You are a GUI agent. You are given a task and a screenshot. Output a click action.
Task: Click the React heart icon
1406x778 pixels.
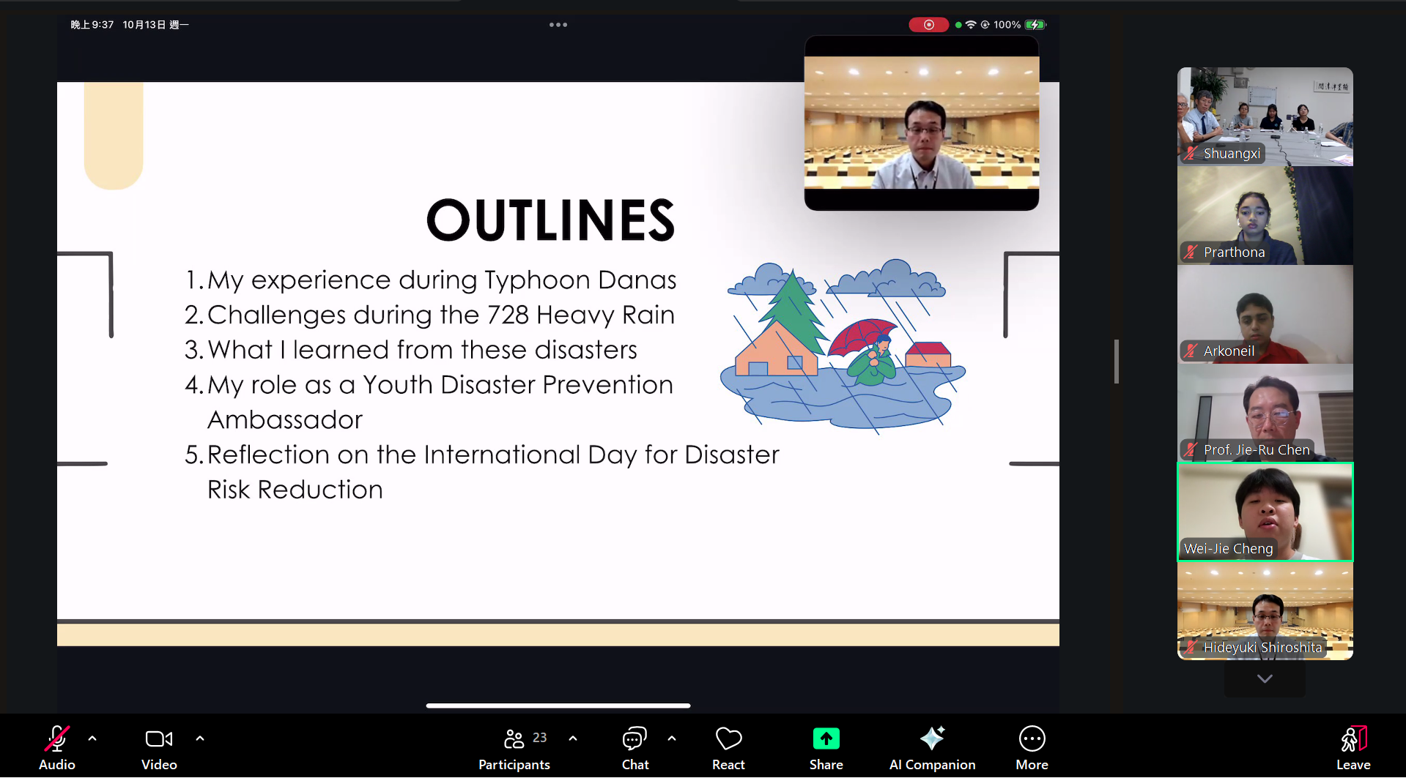pos(728,740)
